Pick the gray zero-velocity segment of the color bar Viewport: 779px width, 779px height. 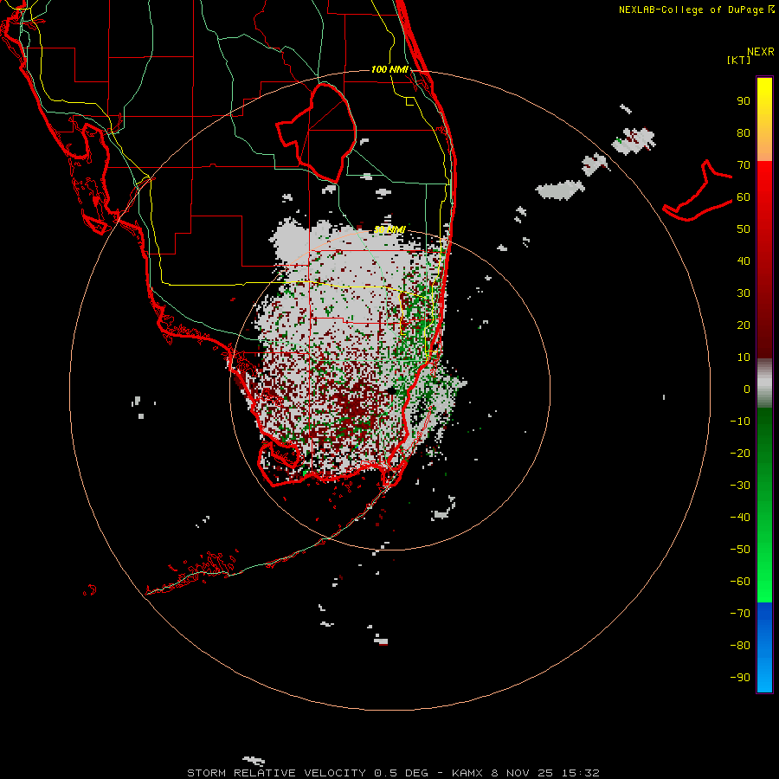tap(764, 383)
